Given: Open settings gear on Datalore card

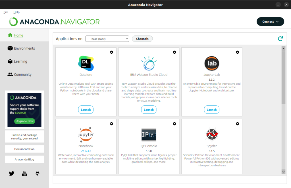Looking at the screenshot, I should pos(111,52).
